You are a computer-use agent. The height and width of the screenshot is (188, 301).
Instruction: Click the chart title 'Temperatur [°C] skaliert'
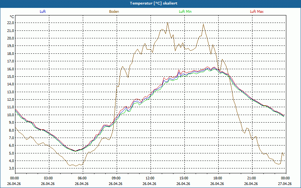tap(154, 3)
